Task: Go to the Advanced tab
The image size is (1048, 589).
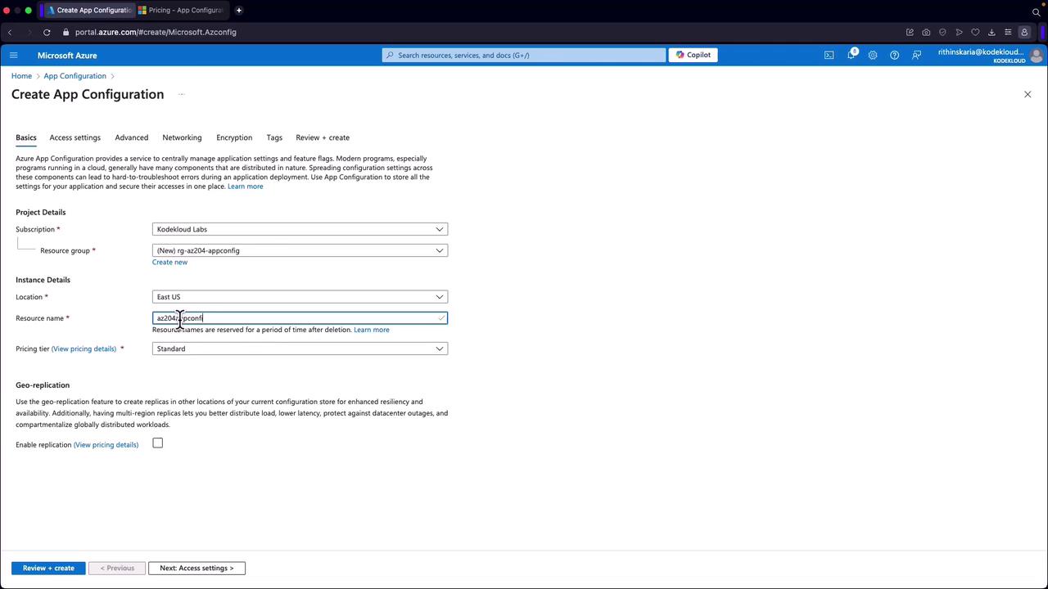Action: click(132, 137)
